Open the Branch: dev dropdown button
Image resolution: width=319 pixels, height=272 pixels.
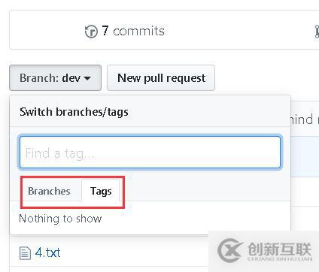point(55,77)
